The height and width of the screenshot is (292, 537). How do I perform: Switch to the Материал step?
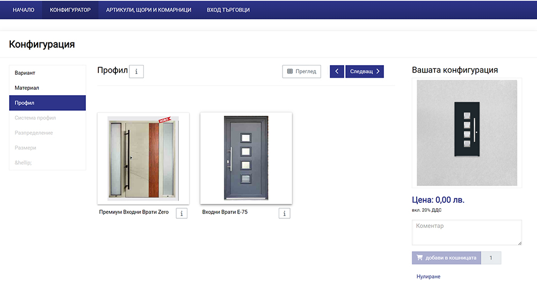(x=47, y=88)
